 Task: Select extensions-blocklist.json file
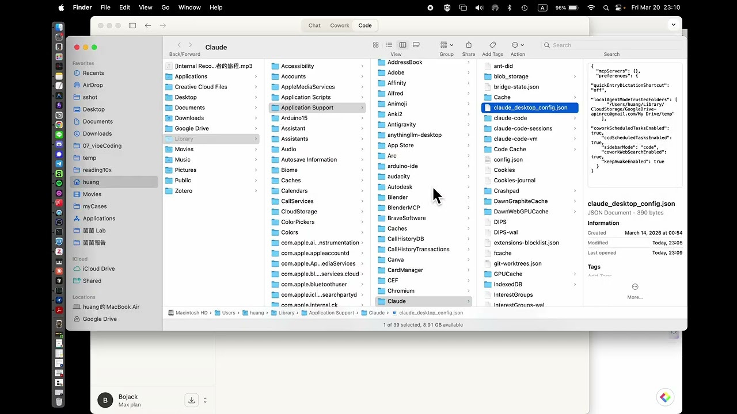click(526, 243)
